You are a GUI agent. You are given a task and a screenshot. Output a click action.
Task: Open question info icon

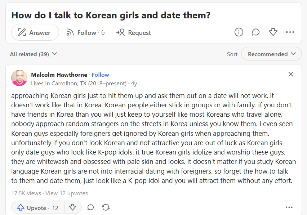tap(239, 32)
